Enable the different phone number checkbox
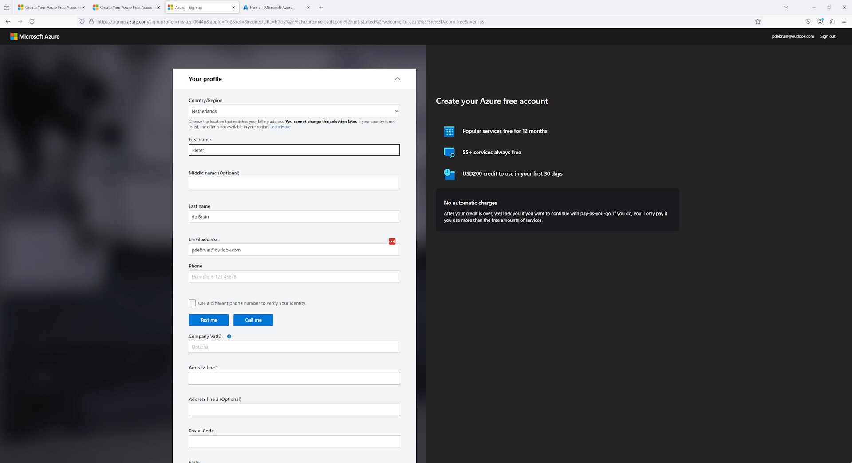This screenshot has width=852, height=463. tap(192, 303)
